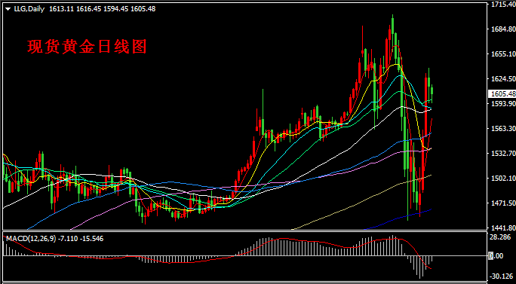Click the 1715.40 price scale label

[502, 5]
